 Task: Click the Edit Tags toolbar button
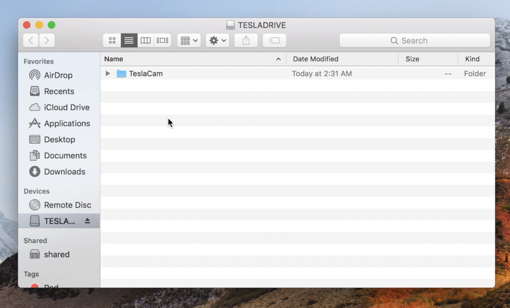(274, 41)
